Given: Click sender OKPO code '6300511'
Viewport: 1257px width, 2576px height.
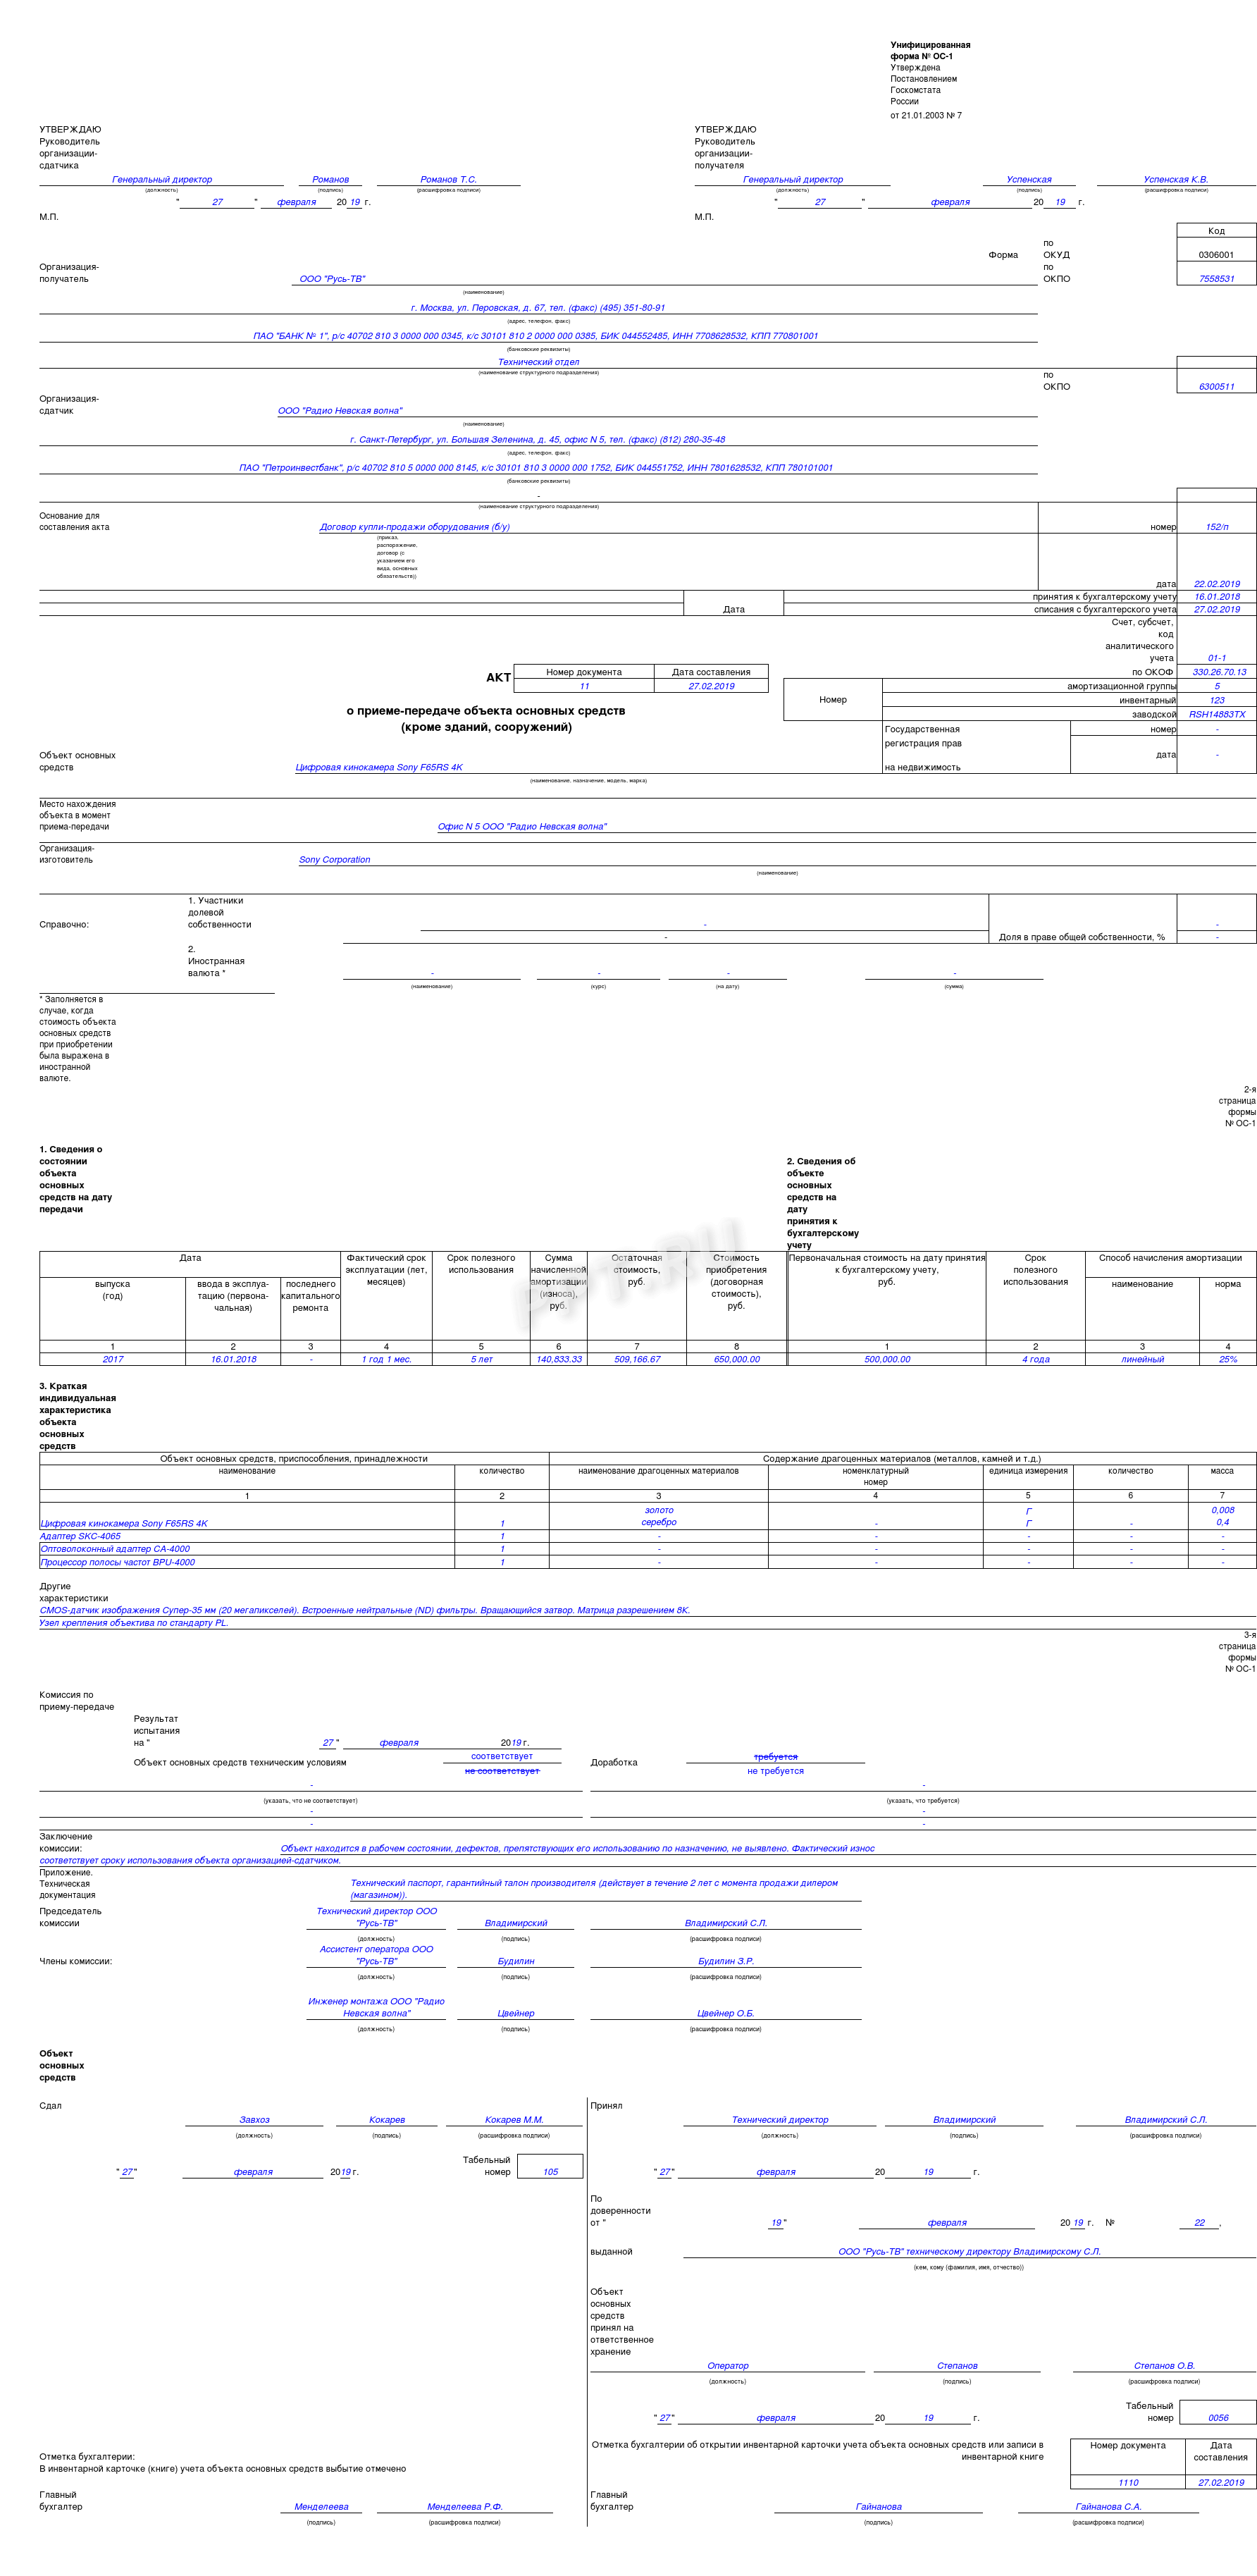Looking at the screenshot, I should point(1216,387).
